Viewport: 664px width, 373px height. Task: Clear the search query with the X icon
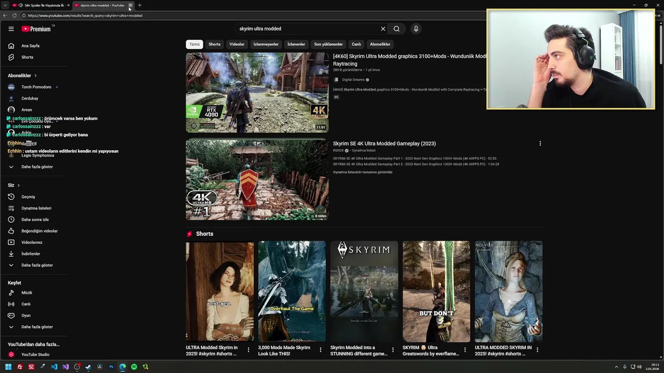[x=383, y=29]
